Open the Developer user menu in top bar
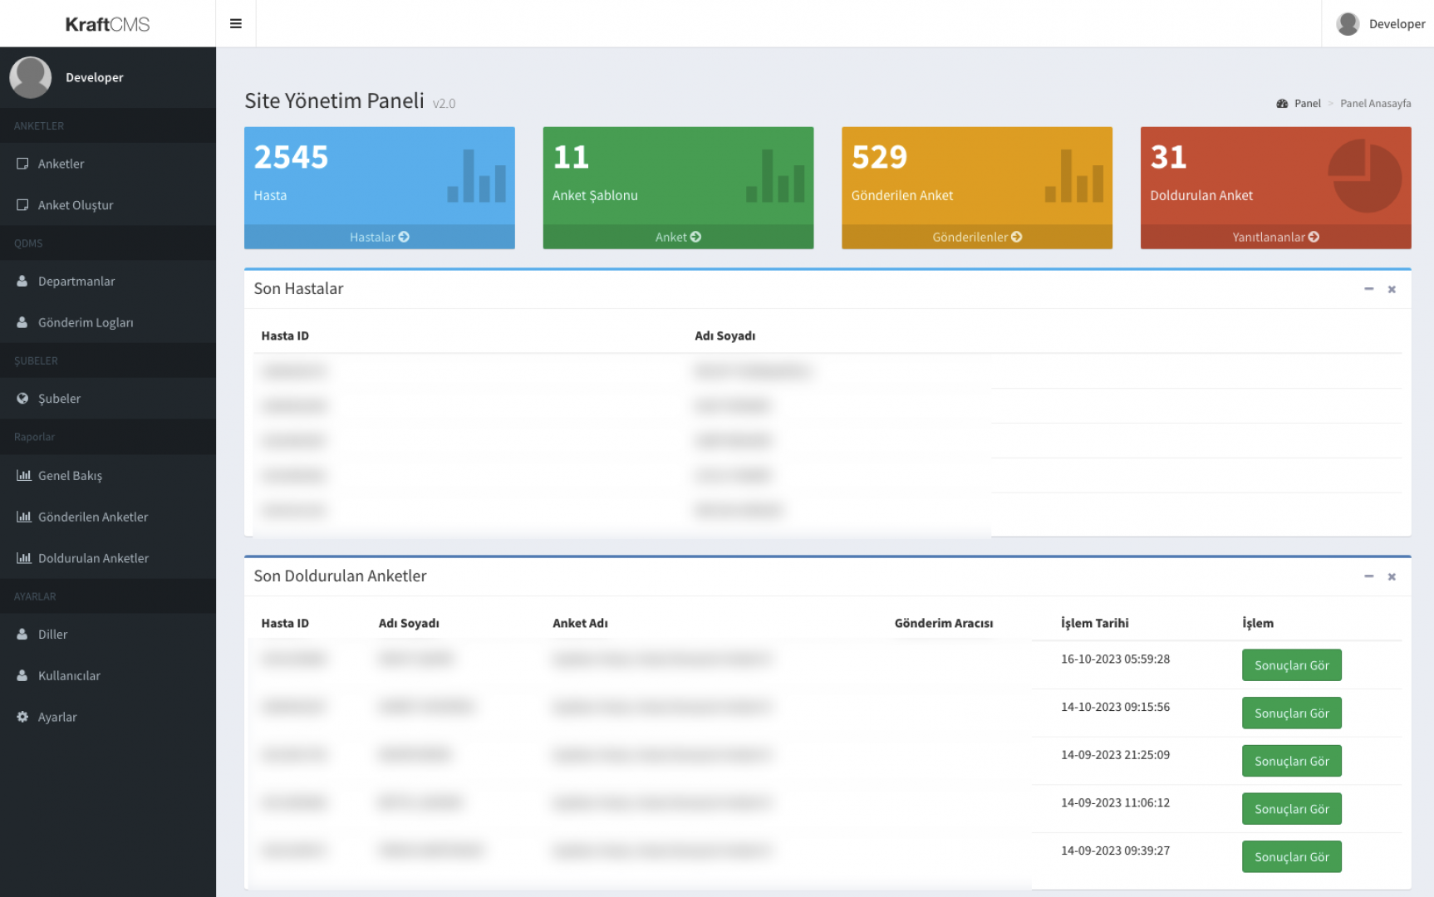The image size is (1434, 897). tap(1380, 23)
